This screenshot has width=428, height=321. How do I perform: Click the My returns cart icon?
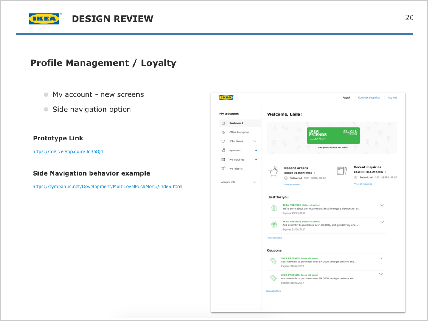pyautogui.click(x=223, y=168)
